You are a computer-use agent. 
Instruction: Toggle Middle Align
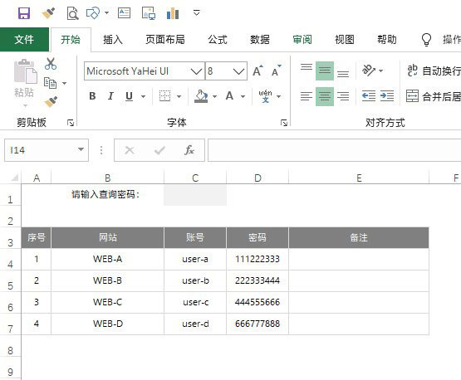(x=325, y=71)
